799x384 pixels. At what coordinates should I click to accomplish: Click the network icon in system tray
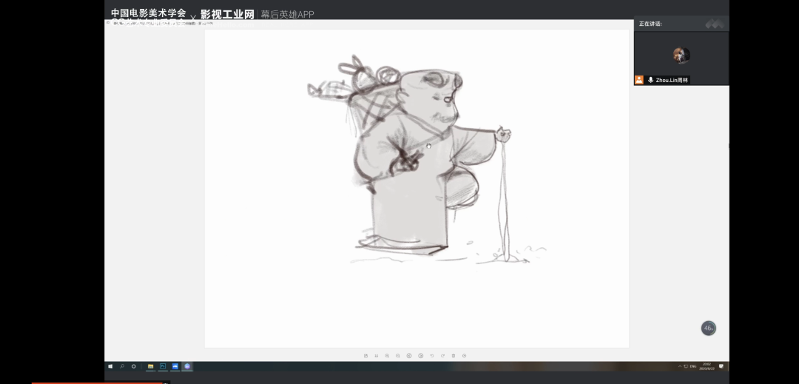click(x=686, y=366)
